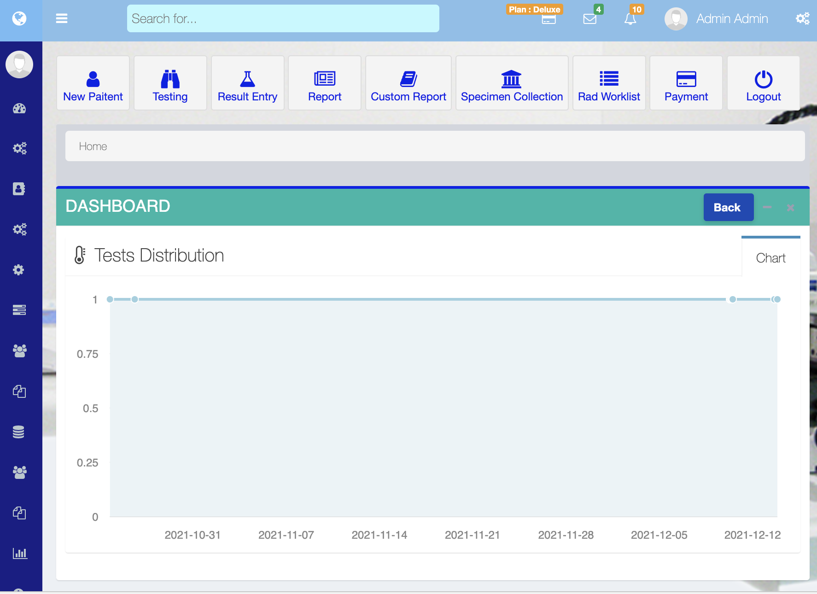This screenshot has height=594, width=817.
Task: Open the Custom Report shortcut
Action: [x=408, y=83]
